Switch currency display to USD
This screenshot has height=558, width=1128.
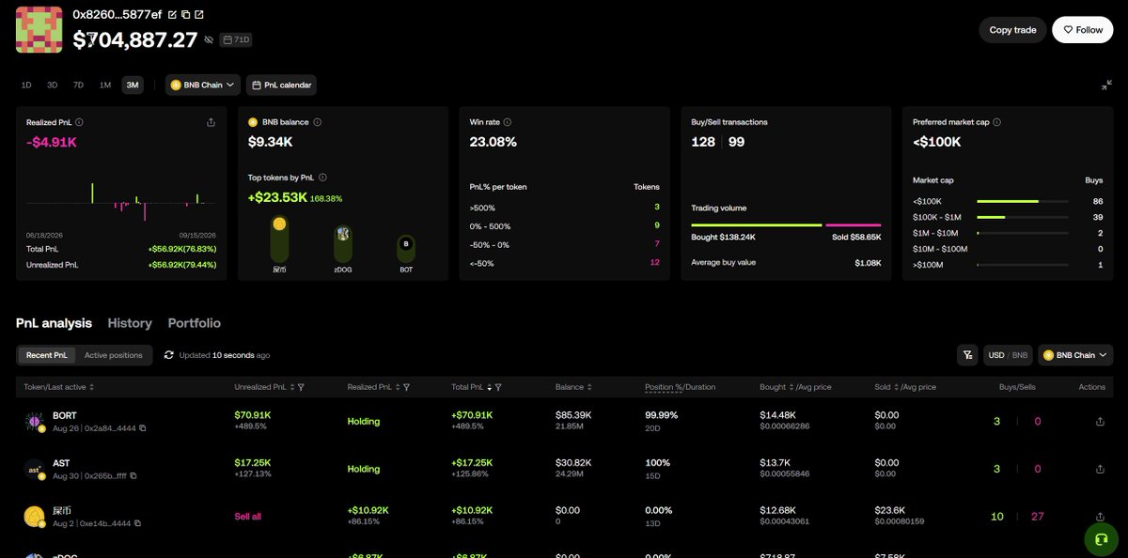pyautogui.click(x=995, y=355)
